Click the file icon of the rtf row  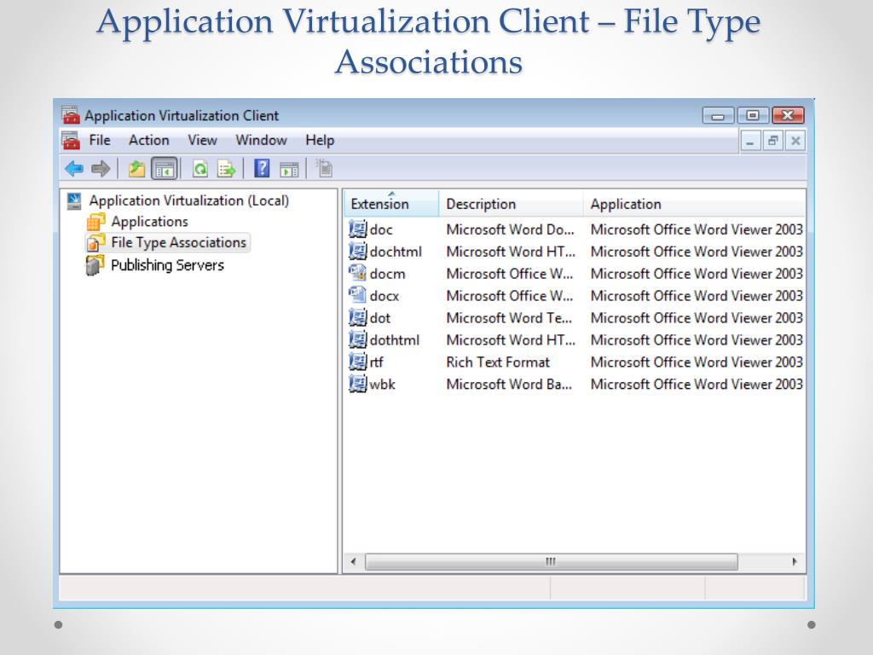click(x=357, y=362)
